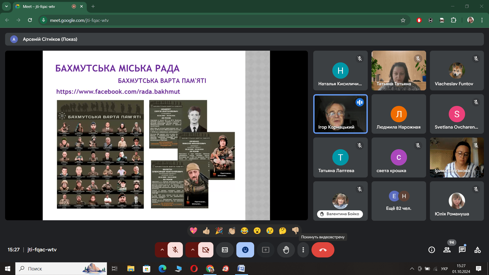Toggle the disabled camera button

[x=206, y=250]
